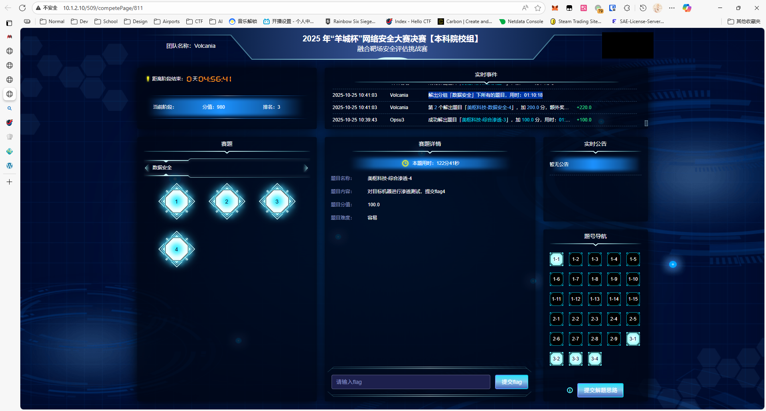The image size is (766, 411).
Task: Click the info icon beside 提交解题思路
Action: coord(570,390)
